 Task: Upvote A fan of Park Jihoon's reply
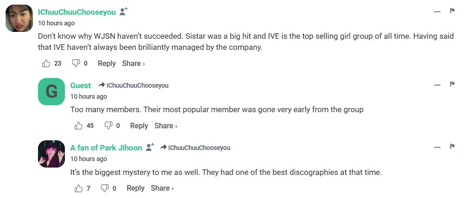click(x=78, y=188)
